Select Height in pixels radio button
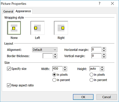 91,75
